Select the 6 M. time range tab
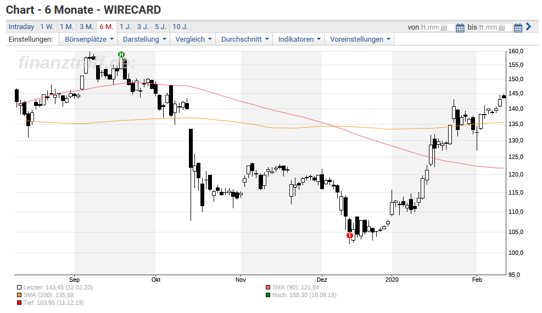Image resolution: width=542 pixels, height=313 pixels. pyautogui.click(x=107, y=26)
